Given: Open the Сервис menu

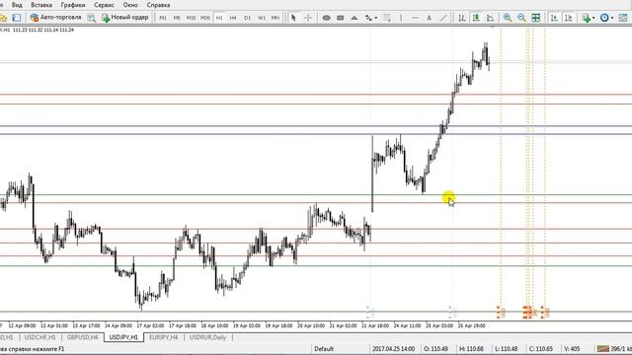Looking at the screenshot, I should pyautogui.click(x=104, y=5).
